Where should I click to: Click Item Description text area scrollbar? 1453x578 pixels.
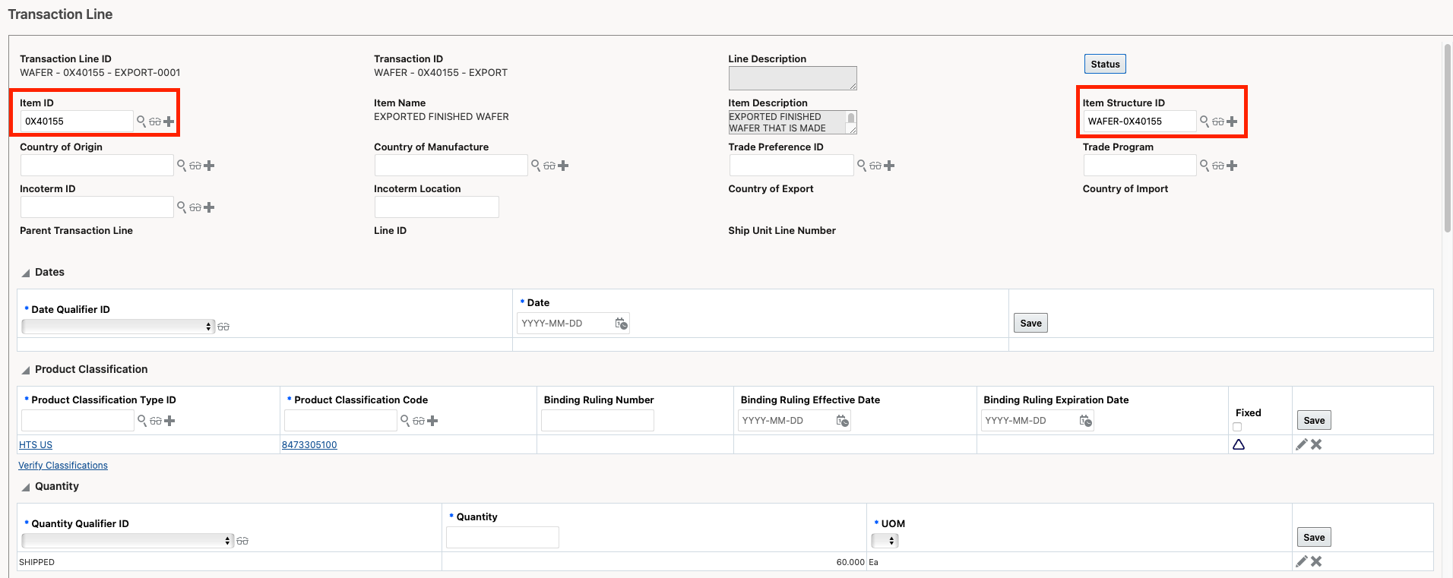tap(851, 119)
